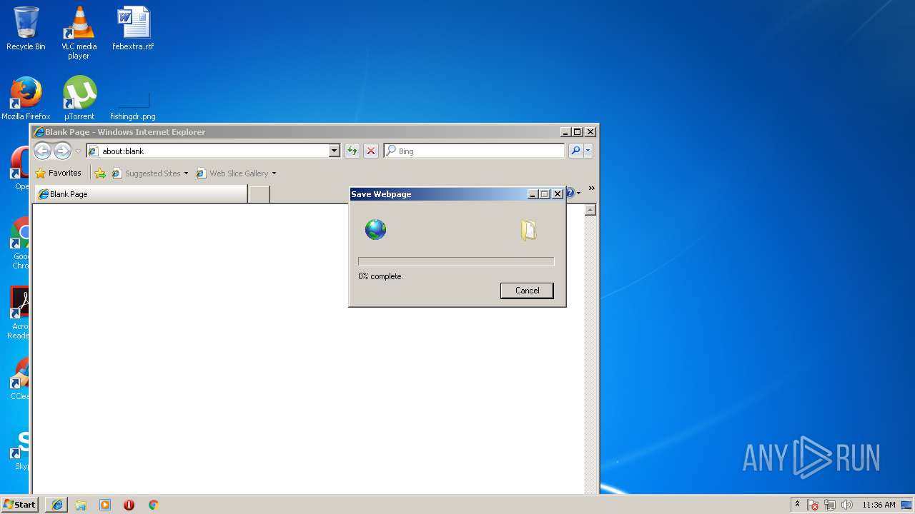The height and width of the screenshot is (514, 915).
Task: Open Google Chrome desktop shortcut
Action: pos(19,243)
